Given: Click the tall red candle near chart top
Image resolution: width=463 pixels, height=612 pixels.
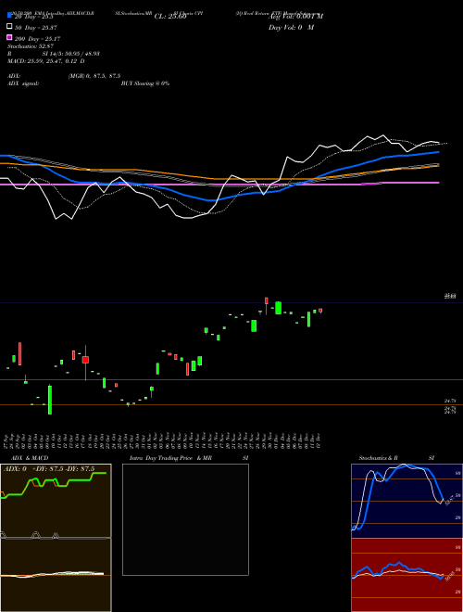Looking at the screenshot, I should (266, 305).
